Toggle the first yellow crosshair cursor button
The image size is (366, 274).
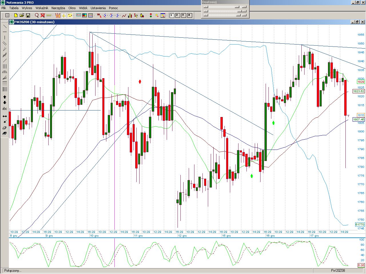click(x=64, y=15)
